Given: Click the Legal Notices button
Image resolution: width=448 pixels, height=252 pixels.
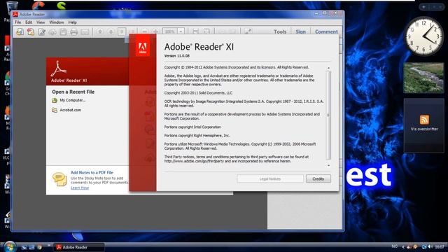Looking at the screenshot, I should tap(270, 179).
